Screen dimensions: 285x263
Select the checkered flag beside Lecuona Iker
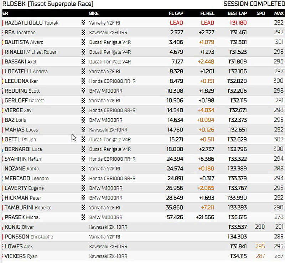[83, 81]
